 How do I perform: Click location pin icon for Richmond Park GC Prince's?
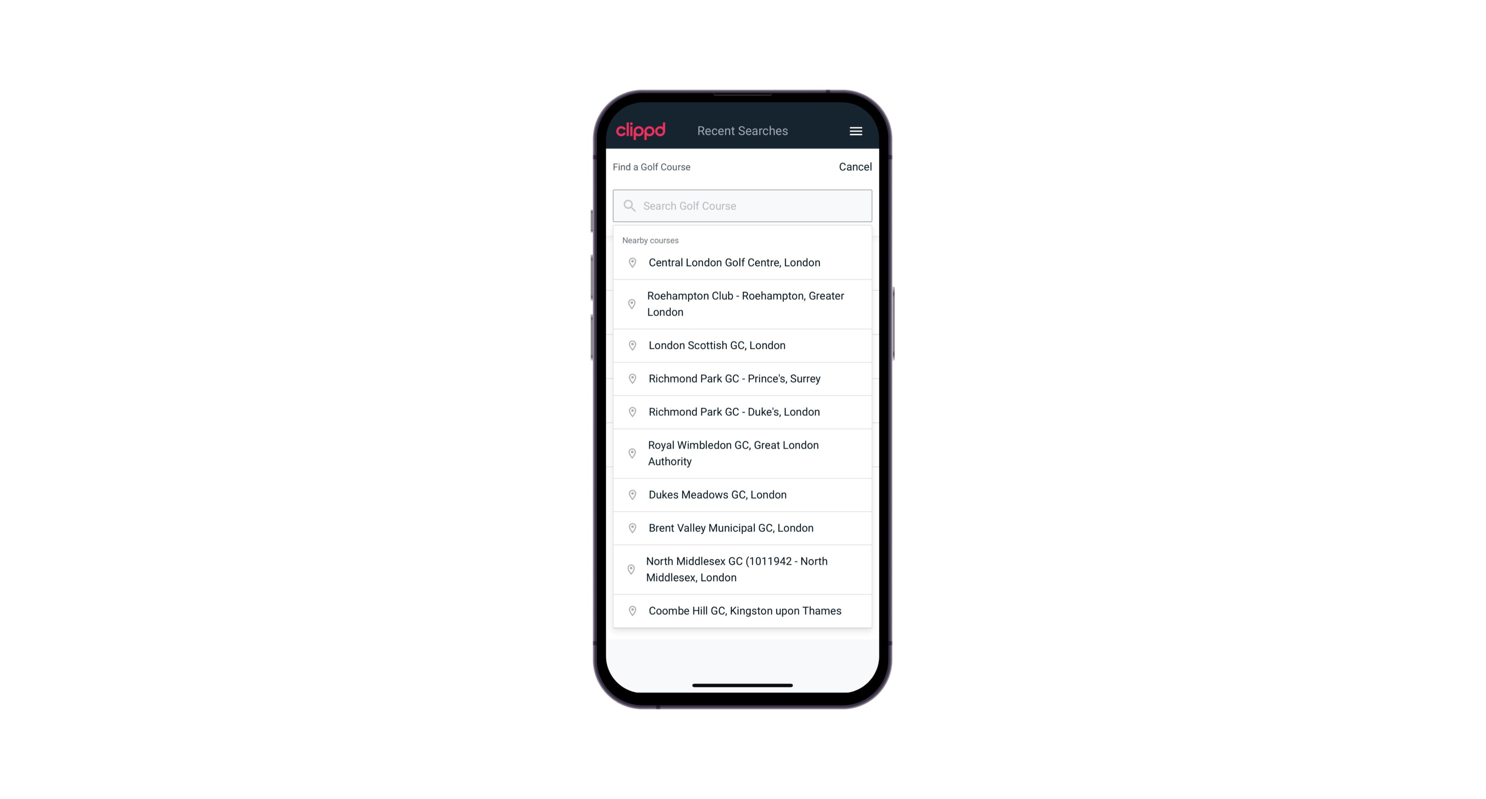tap(630, 378)
